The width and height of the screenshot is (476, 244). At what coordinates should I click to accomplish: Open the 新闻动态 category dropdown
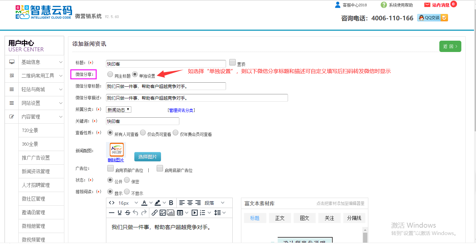coord(119,110)
